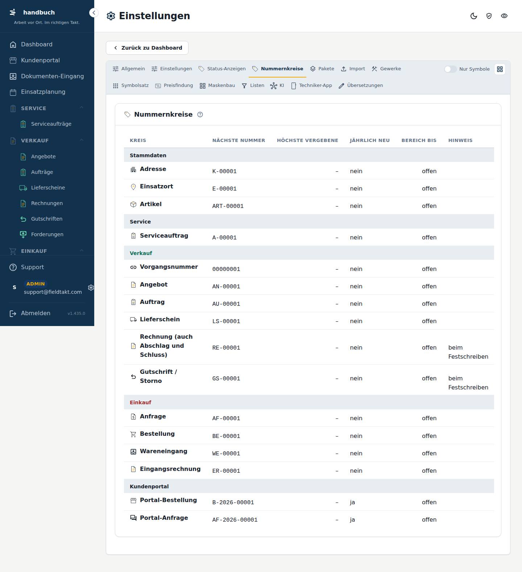Open the Übersetzungen tab

361,85
